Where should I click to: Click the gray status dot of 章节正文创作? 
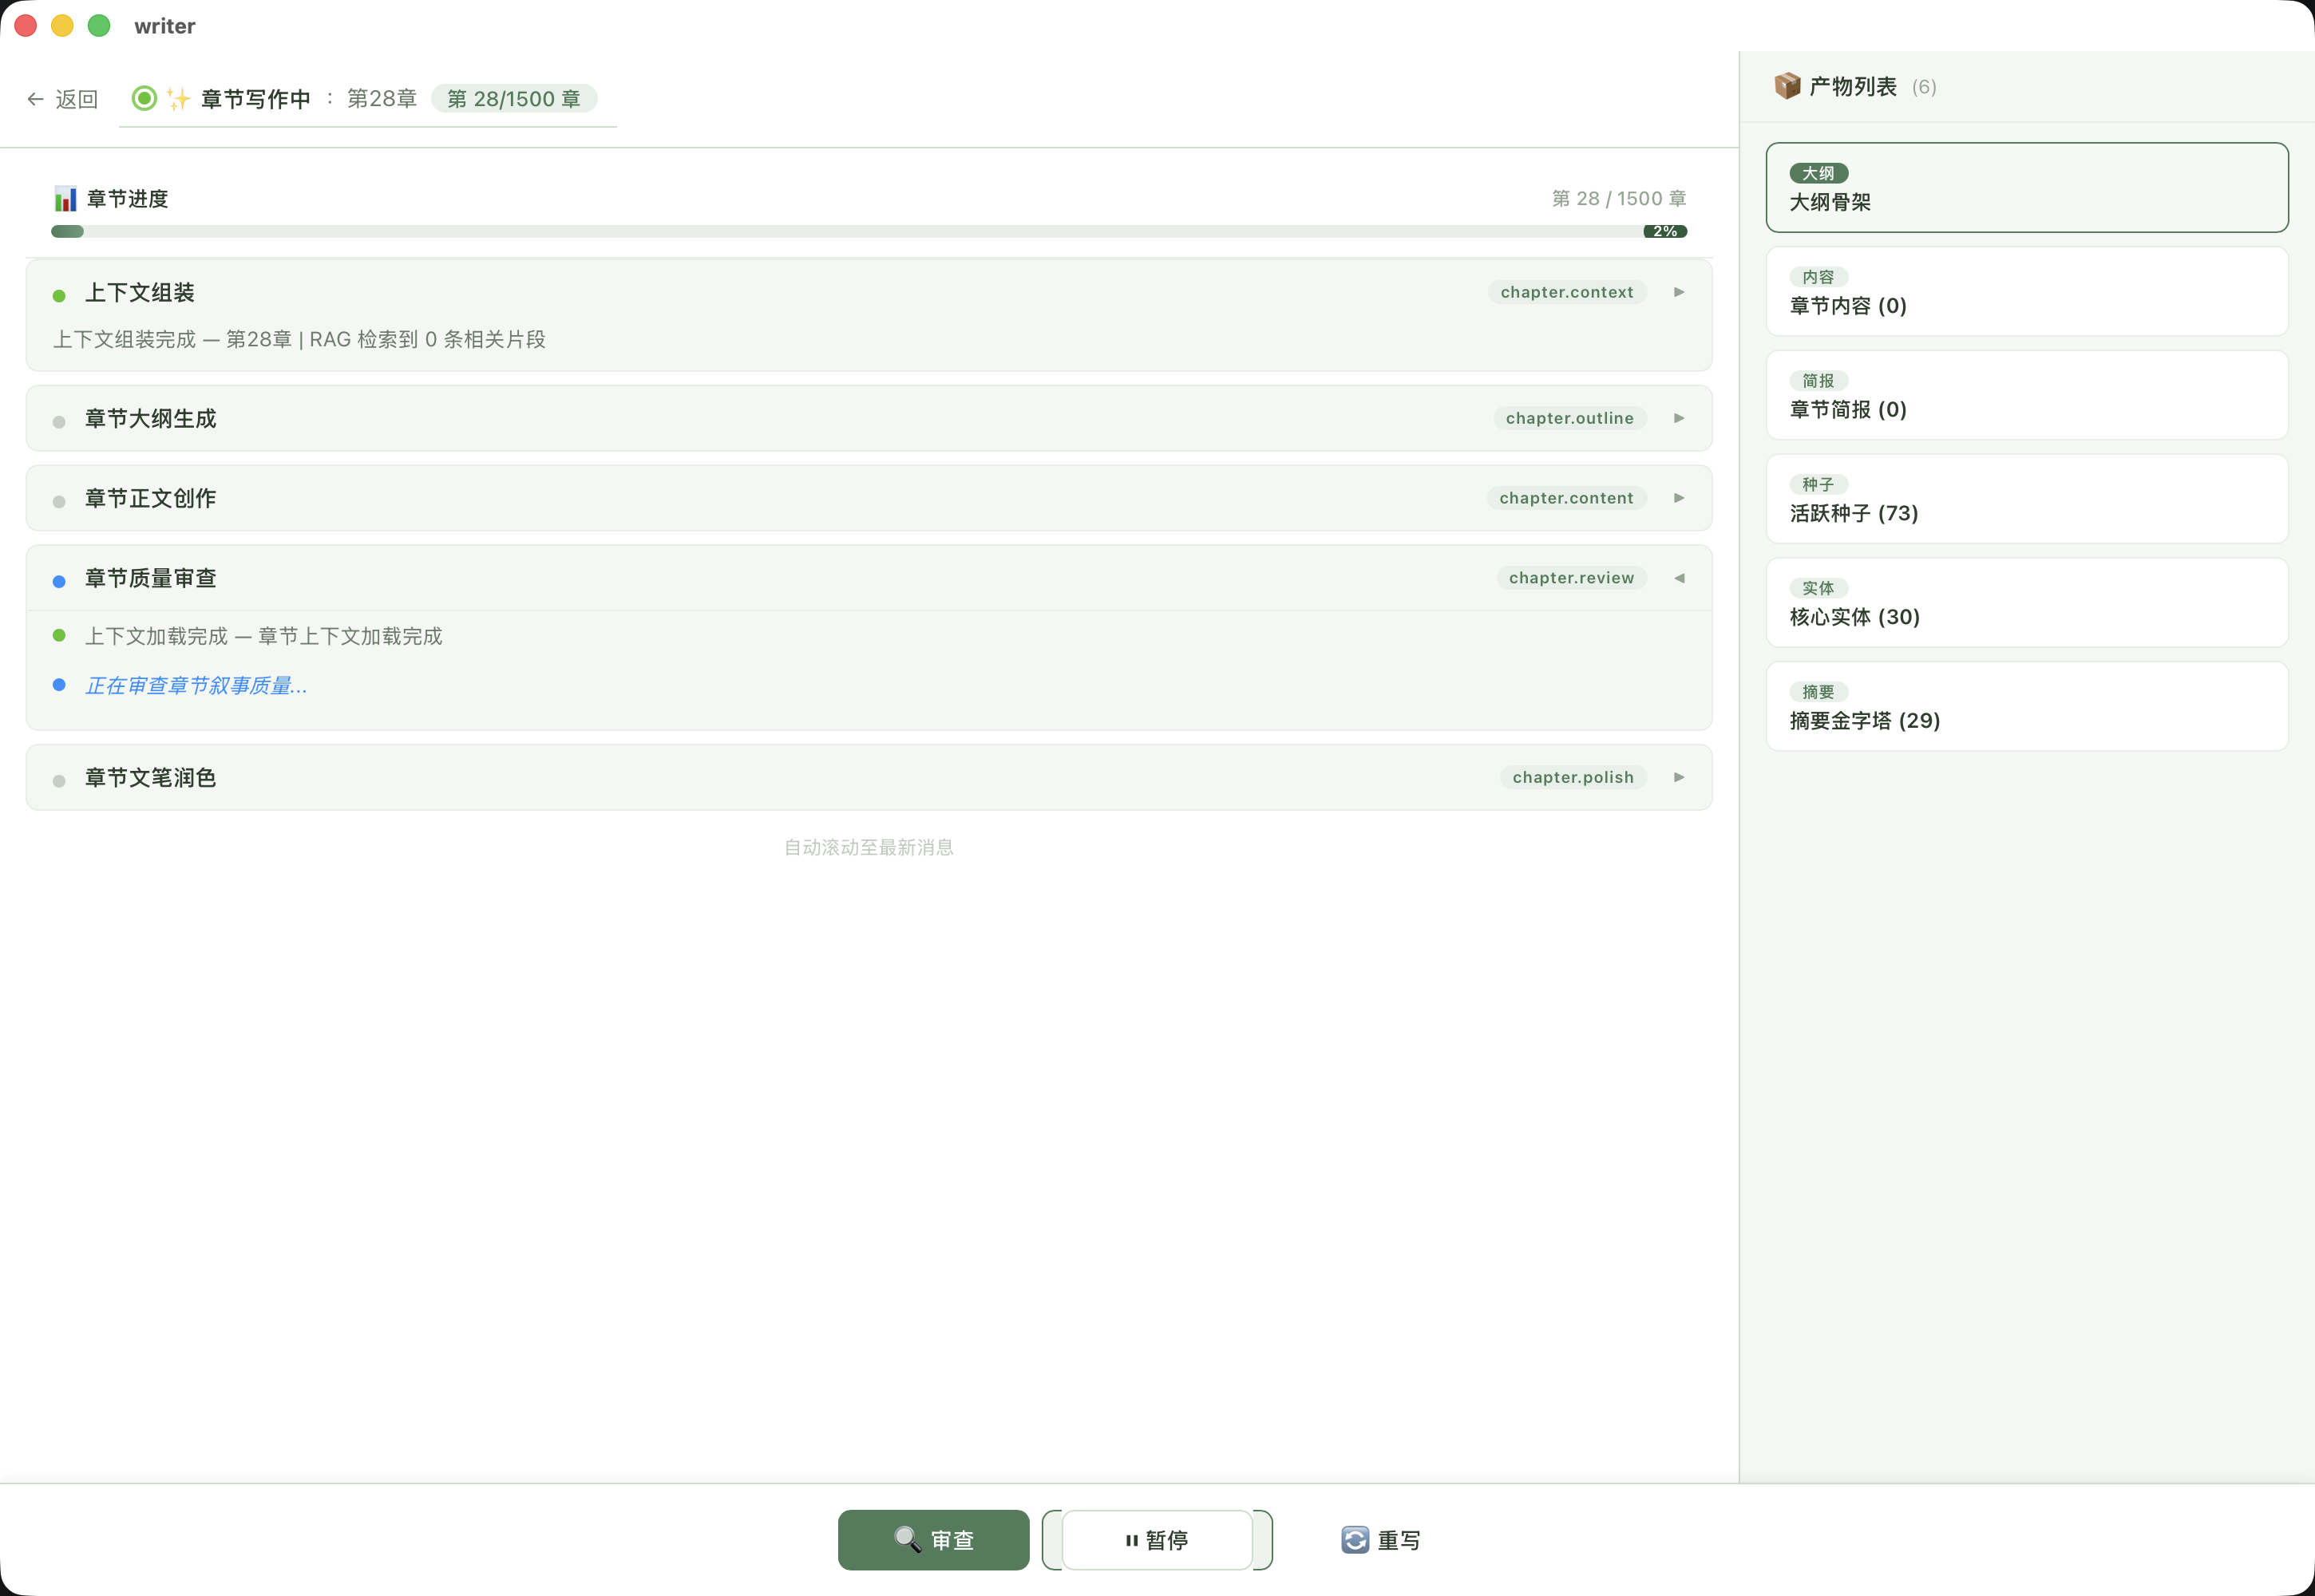point(59,502)
